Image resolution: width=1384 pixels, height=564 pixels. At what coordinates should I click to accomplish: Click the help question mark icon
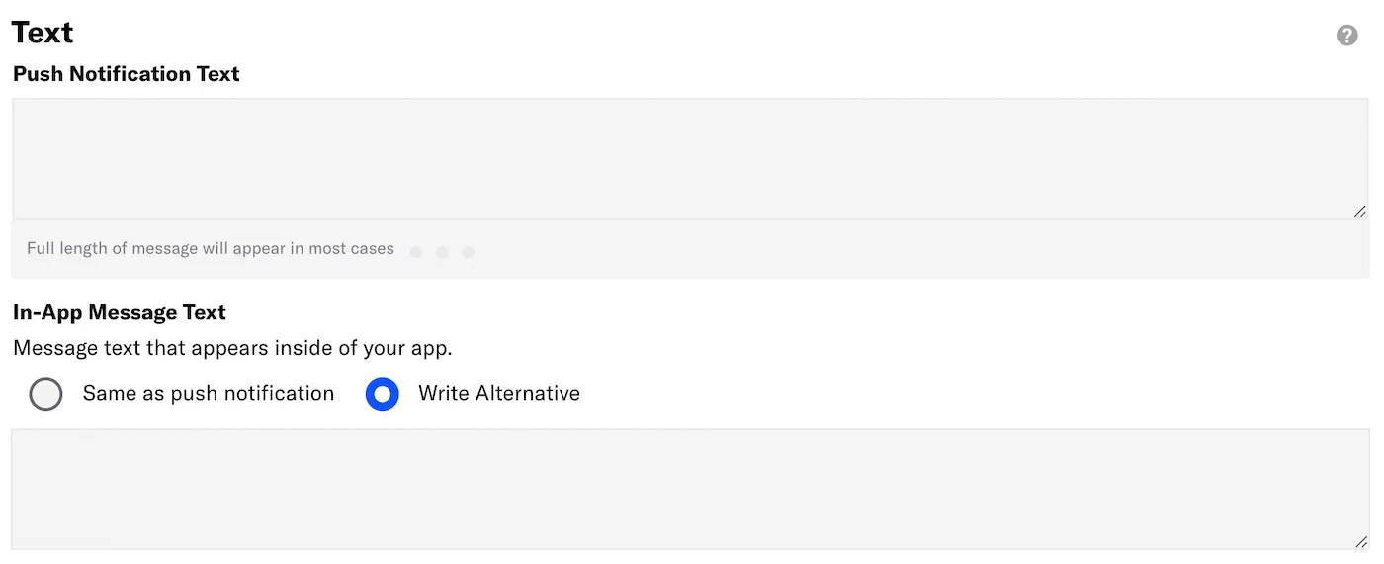[x=1346, y=36]
